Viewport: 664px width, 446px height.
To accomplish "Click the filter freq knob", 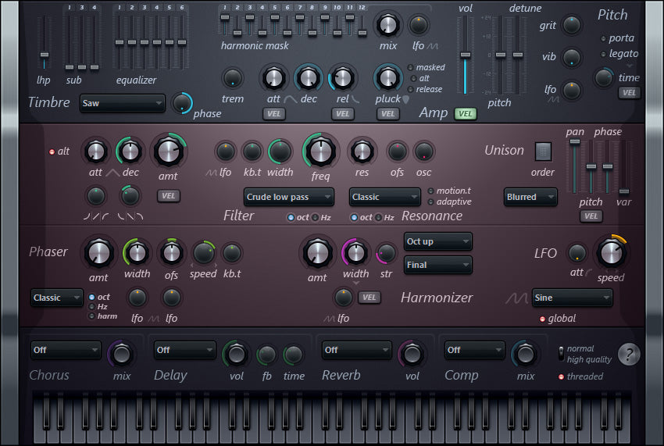I will coord(320,152).
